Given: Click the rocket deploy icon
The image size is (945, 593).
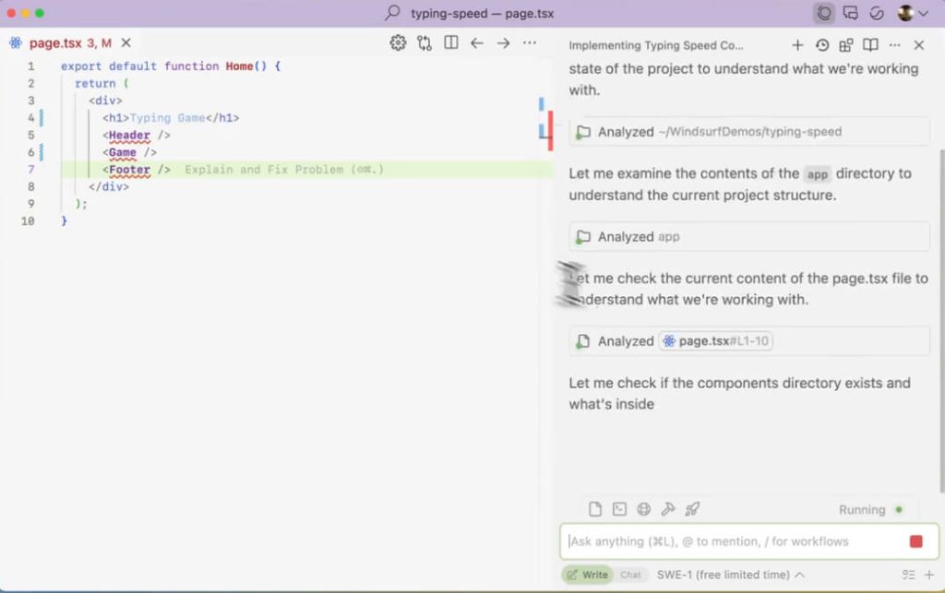Looking at the screenshot, I should tap(692, 509).
